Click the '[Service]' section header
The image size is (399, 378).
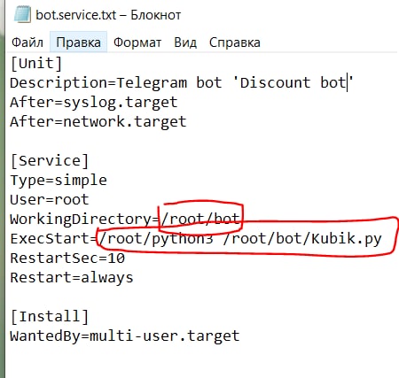(x=50, y=161)
